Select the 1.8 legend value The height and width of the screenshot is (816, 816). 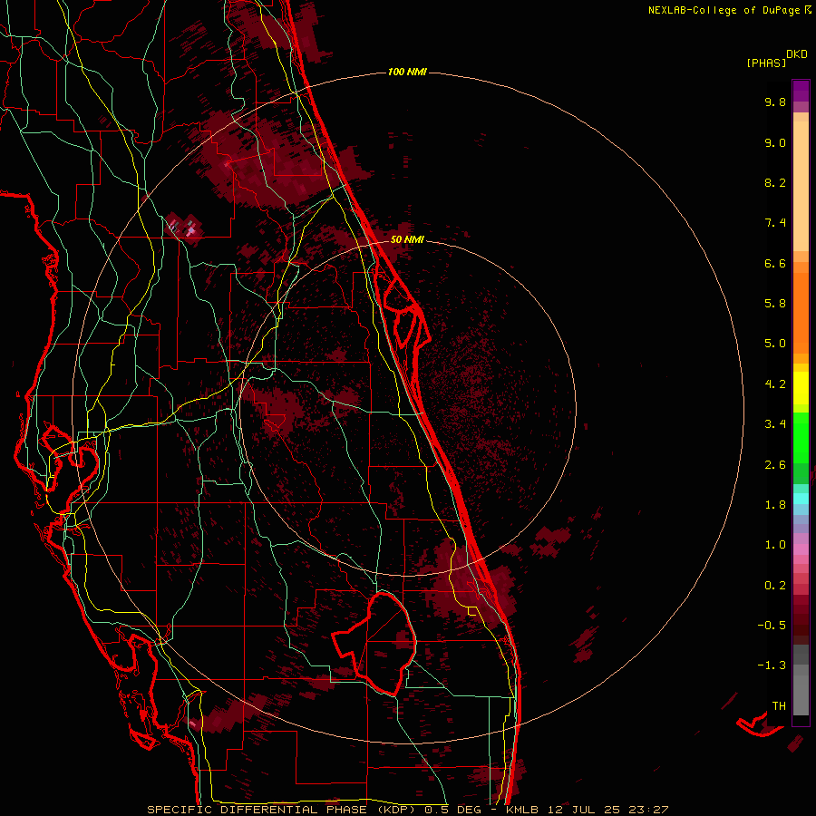pos(775,505)
